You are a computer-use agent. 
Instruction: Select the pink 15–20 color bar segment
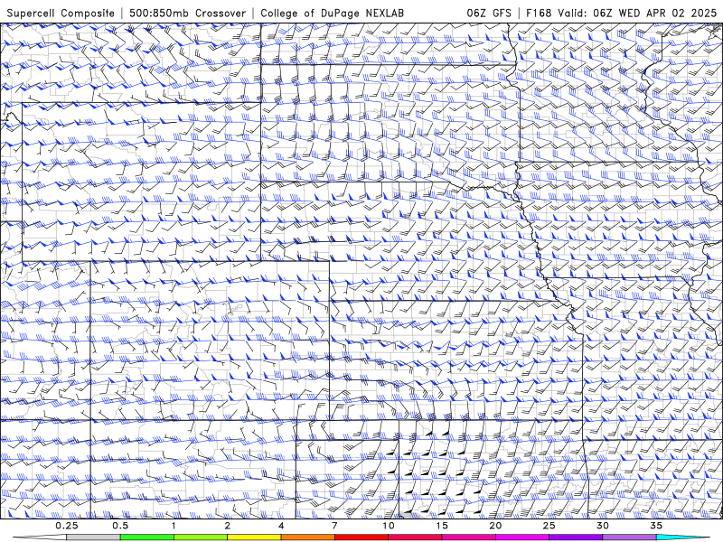(x=468, y=537)
